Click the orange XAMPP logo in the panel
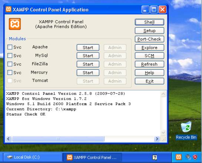The image size is (202, 163). (x=15, y=24)
